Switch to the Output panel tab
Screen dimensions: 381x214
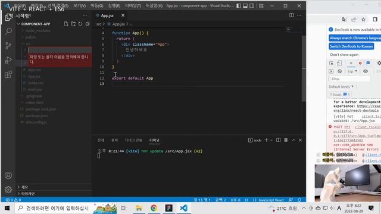(114, 140)
